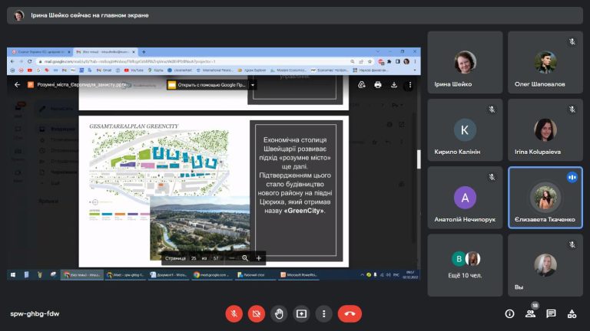This screenshot has height=331, width=590.
Task: Open the Activities shapes icon
Action: click(572, 313)
